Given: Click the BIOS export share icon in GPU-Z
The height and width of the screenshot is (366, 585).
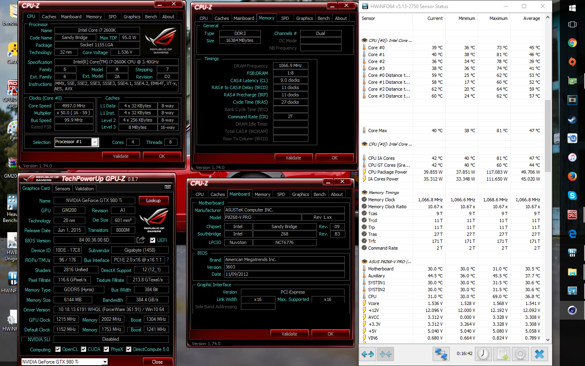Looking at the screenshot, I should coord(141,240).
